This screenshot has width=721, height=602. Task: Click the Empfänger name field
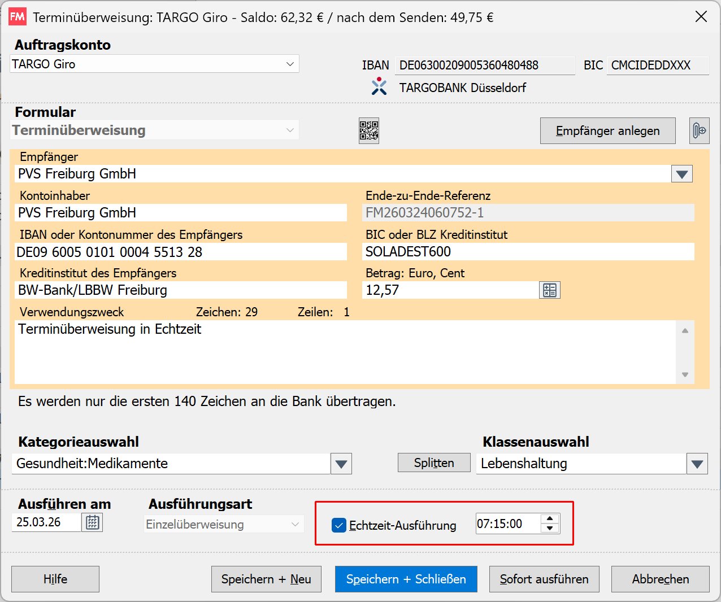(342, 174)
